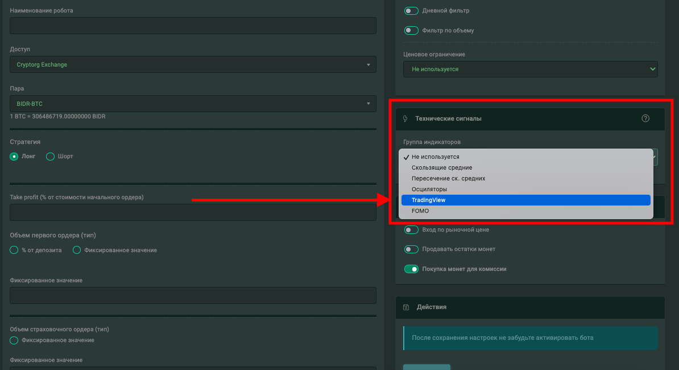This screenshot has height=370, width=679.
Task: Focus the Take profit input field
Action: 193,212
